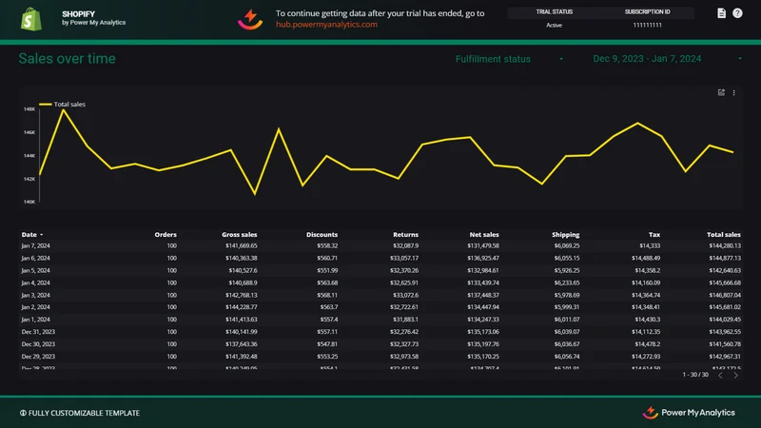Click tax value $14,430.3
This screenshot has width=761, height=428.
coord(648,320)
